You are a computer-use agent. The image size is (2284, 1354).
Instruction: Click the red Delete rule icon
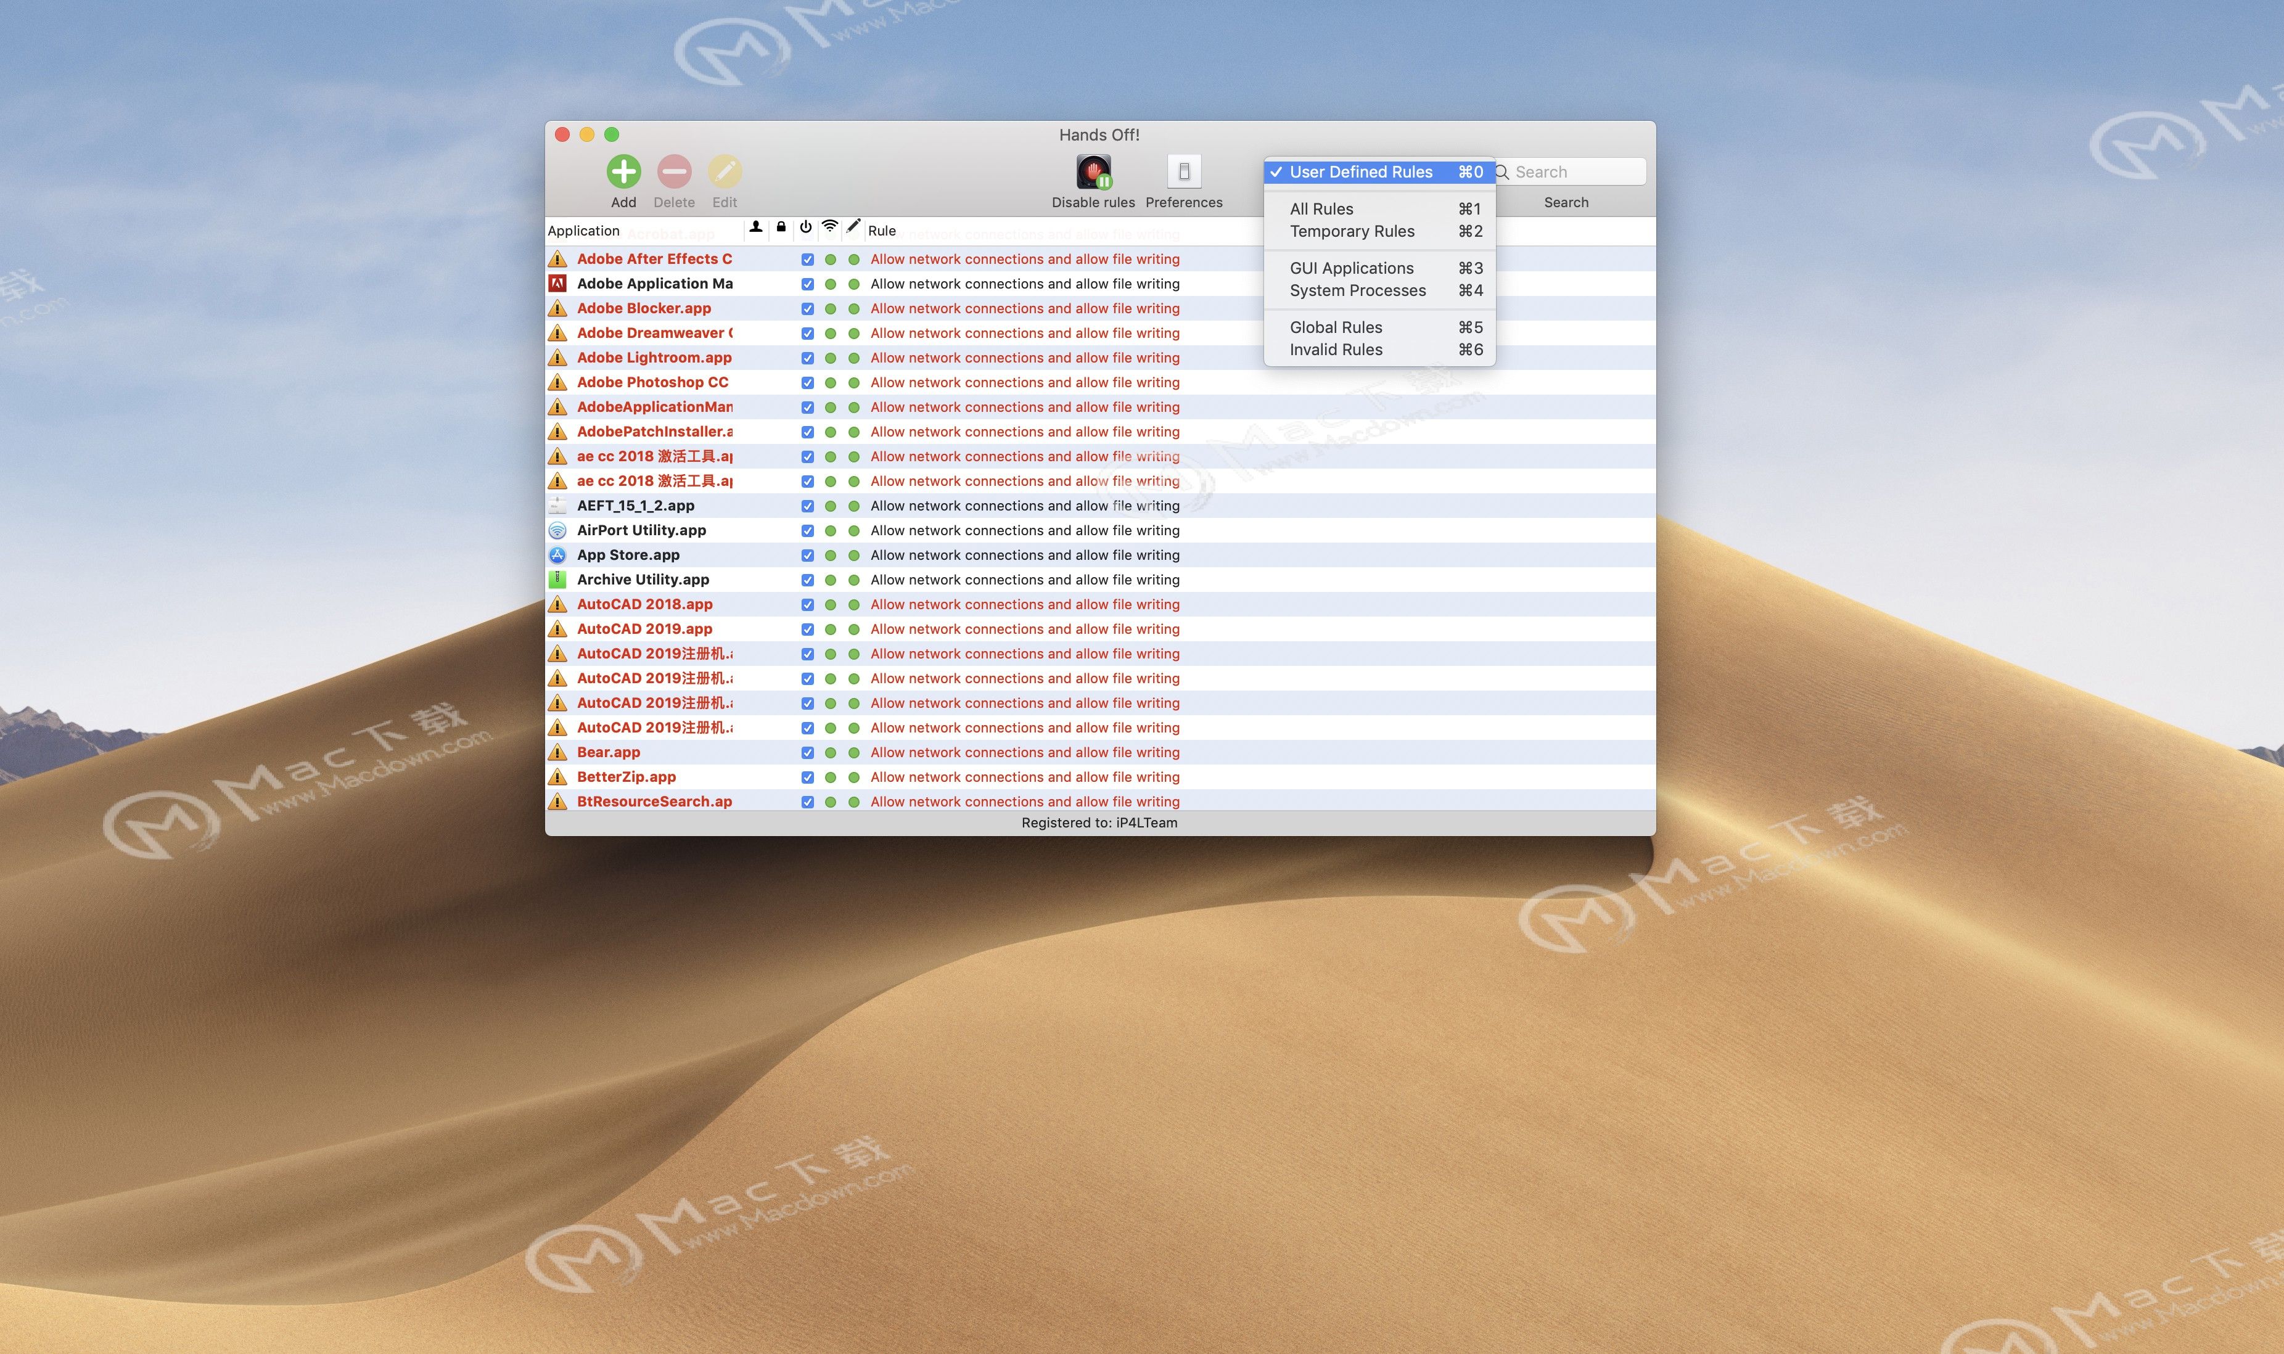[675, 171]
